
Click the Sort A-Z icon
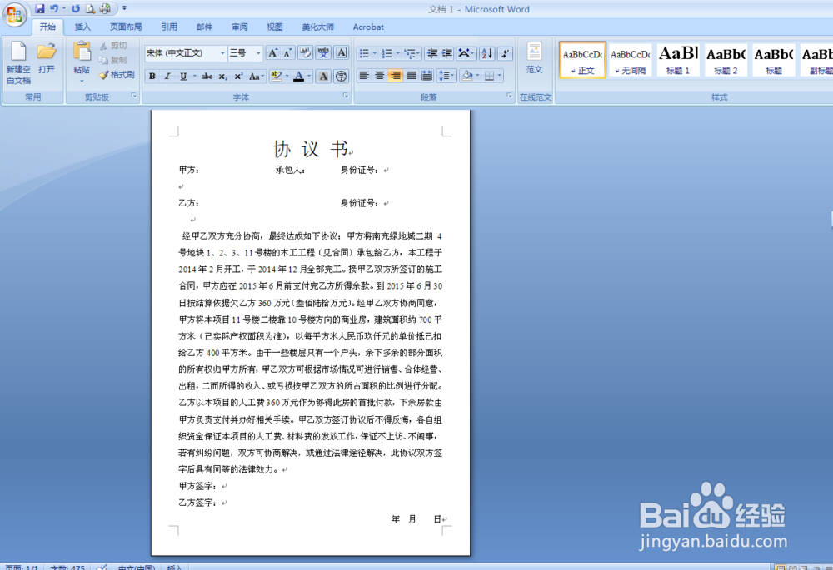pyautogui.click(x=486, y=54)
